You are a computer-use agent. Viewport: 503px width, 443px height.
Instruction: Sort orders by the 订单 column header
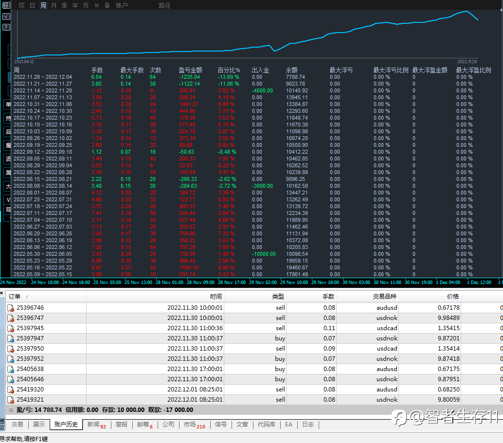(x=15, y=297)
